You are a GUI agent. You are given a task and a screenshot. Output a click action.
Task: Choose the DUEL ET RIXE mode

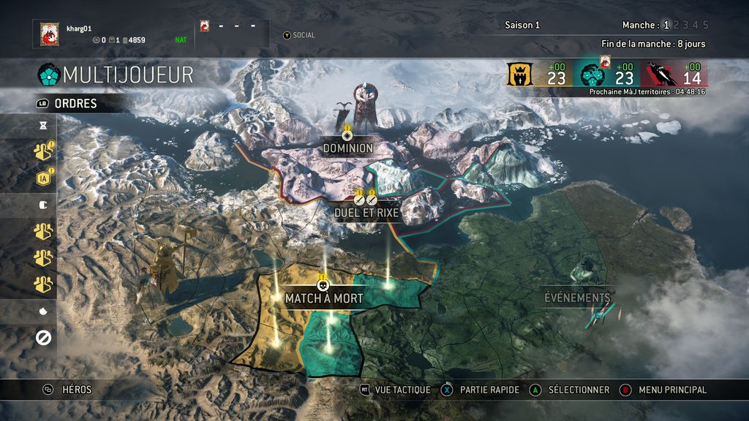pos(366,213)
